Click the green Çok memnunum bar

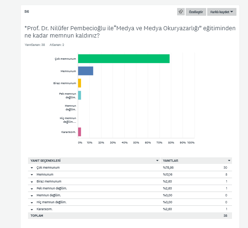click(124, 59)
